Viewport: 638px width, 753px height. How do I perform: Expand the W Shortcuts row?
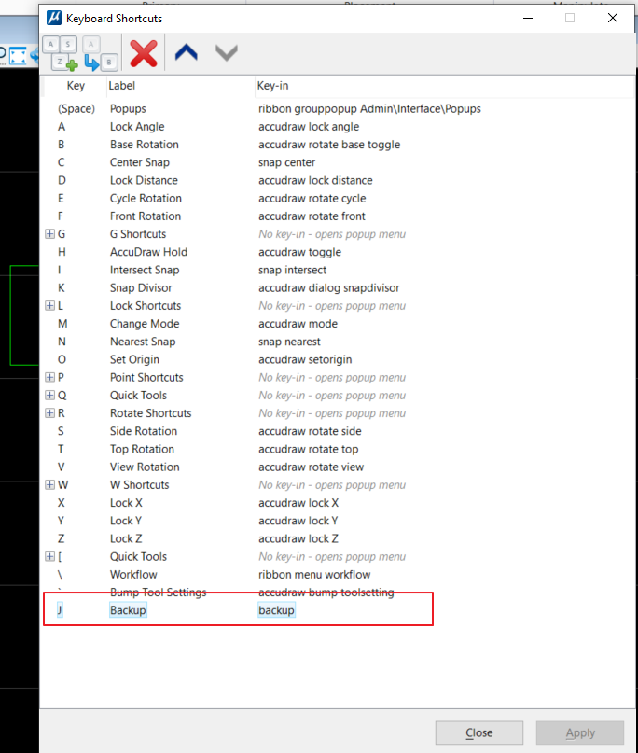pyautogui.click(x=50, y=484)
